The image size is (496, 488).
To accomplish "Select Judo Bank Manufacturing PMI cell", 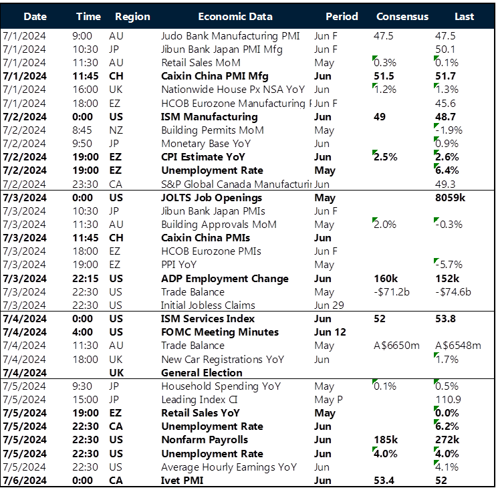I will 230,36.
